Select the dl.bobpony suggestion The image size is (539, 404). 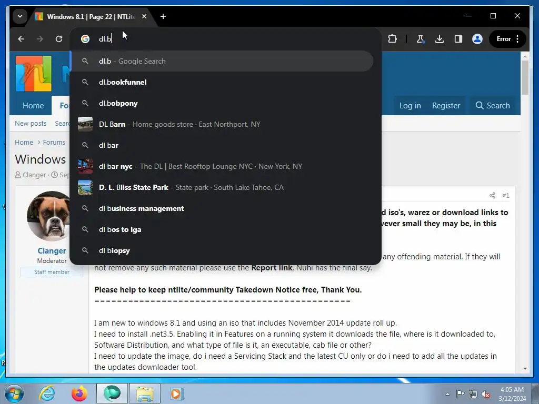coord(222,103)
